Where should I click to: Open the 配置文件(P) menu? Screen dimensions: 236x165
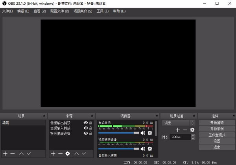tap(60, 11)
